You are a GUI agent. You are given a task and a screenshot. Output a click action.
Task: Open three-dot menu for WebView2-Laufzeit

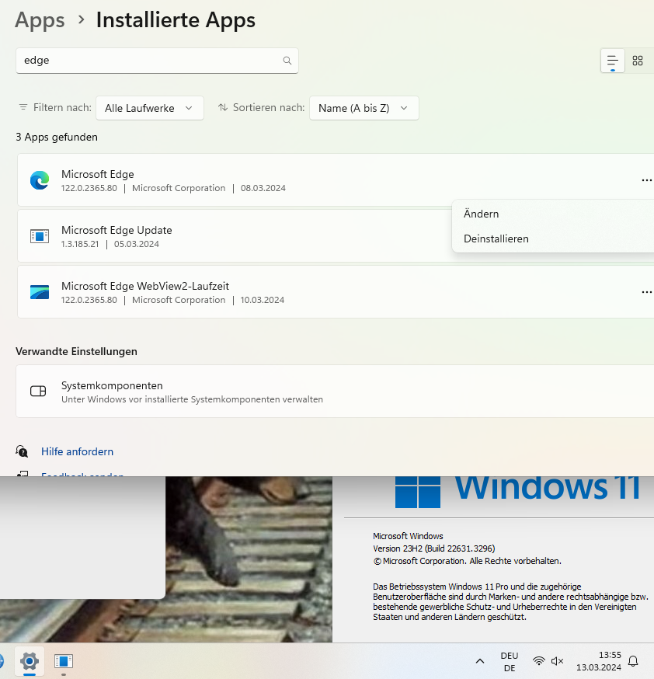tap(646, 292)
